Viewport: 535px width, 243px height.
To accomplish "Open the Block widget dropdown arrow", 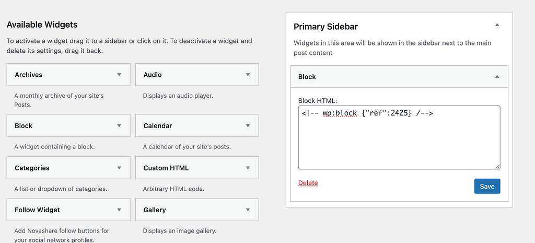I will (120, 126).
